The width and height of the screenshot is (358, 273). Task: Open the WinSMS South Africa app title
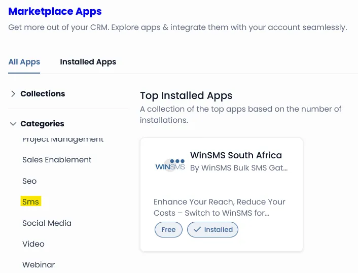pyautogui.click(x=236, y=155)
